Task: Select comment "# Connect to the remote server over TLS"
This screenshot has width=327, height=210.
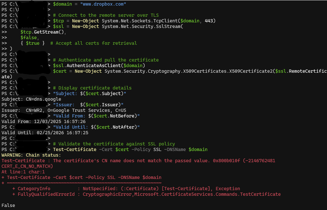Action: 106,15
